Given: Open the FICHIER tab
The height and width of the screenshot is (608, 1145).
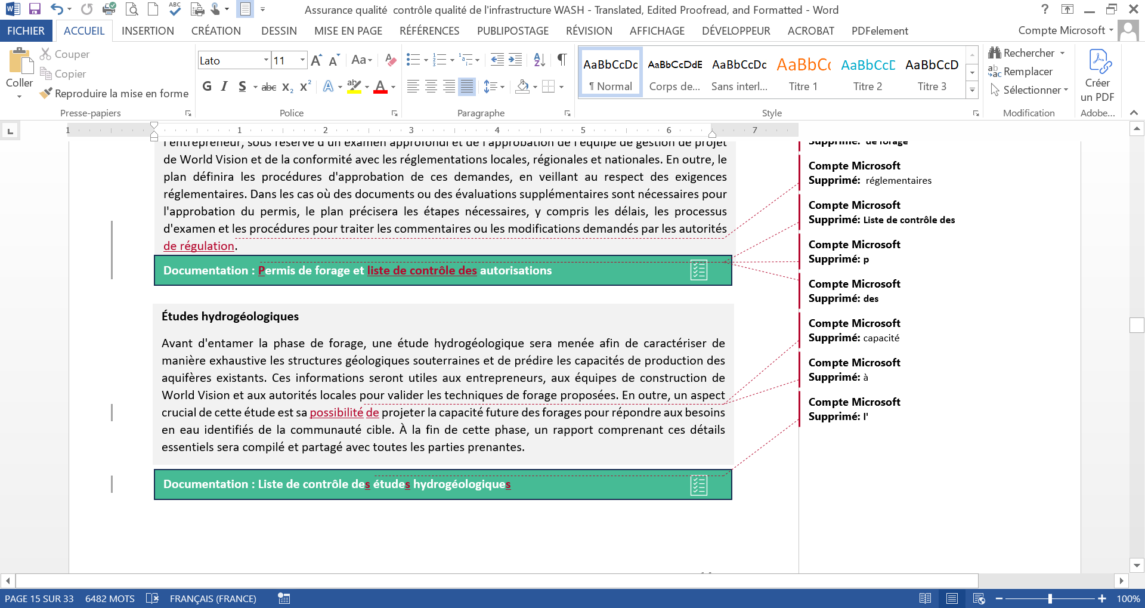Looking at the screenshot, I should tap(26, 30).
